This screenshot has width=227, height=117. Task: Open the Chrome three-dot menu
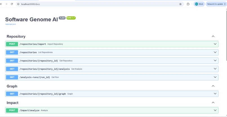click(225, 4)
